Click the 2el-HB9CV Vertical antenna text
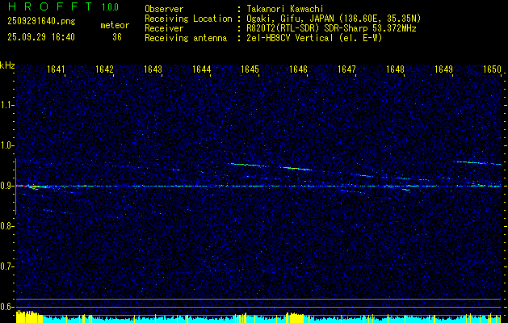Viewport: 508px width, 323px height. pos(314,38)
